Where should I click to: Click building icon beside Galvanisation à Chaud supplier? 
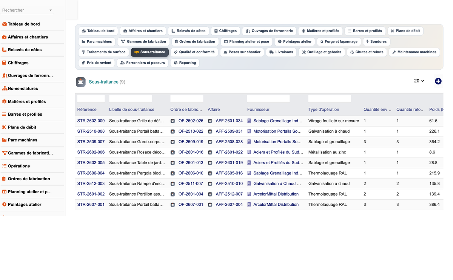click(249, 184)
